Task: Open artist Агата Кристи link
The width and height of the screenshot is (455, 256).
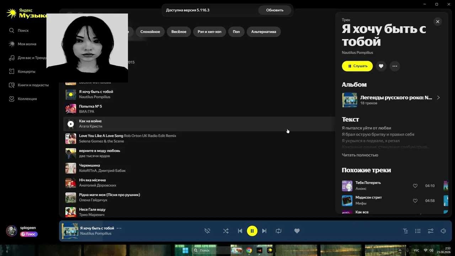Action: point(91,126)
